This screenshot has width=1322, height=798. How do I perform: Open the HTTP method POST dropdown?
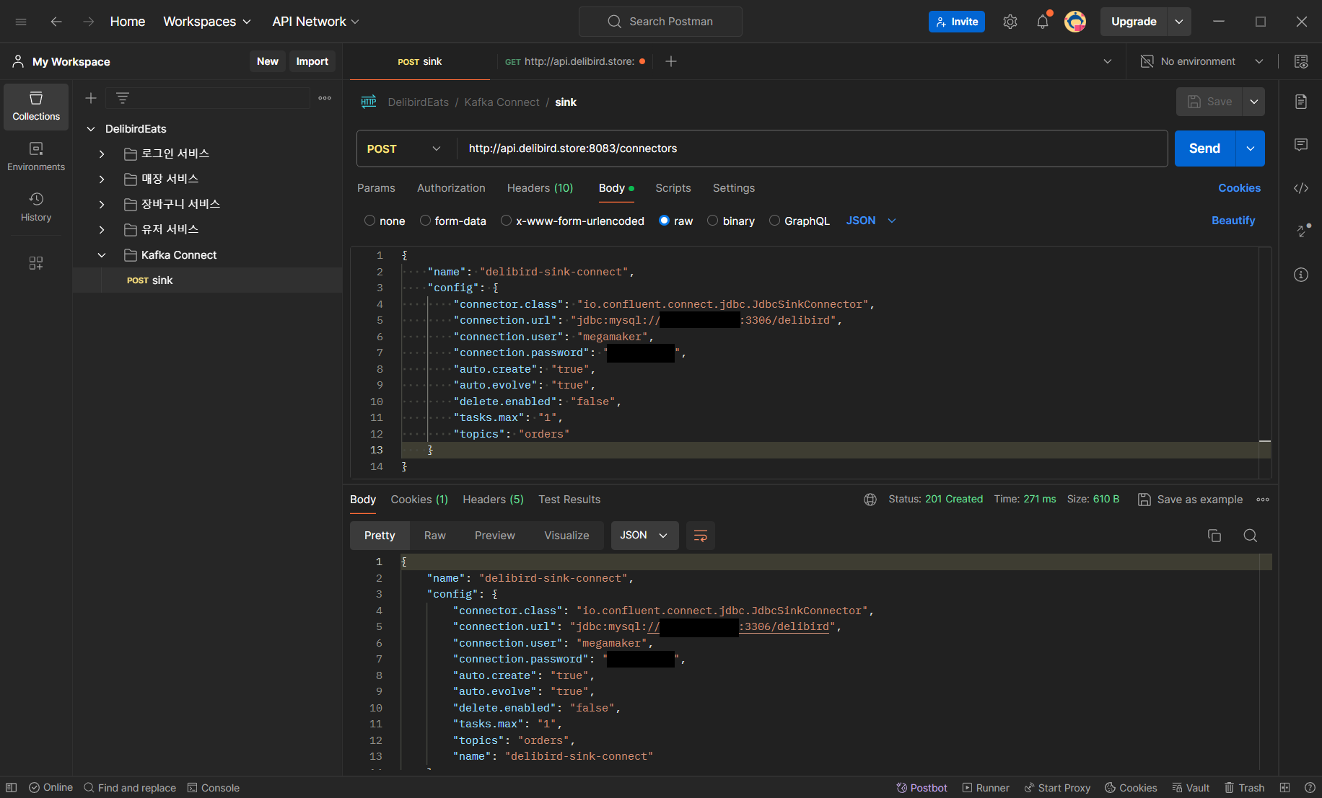click(404, 148)
